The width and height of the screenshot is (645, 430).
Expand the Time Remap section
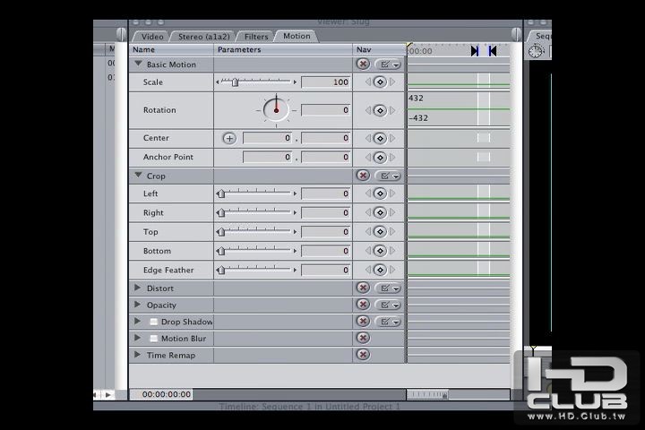(138, 354)
